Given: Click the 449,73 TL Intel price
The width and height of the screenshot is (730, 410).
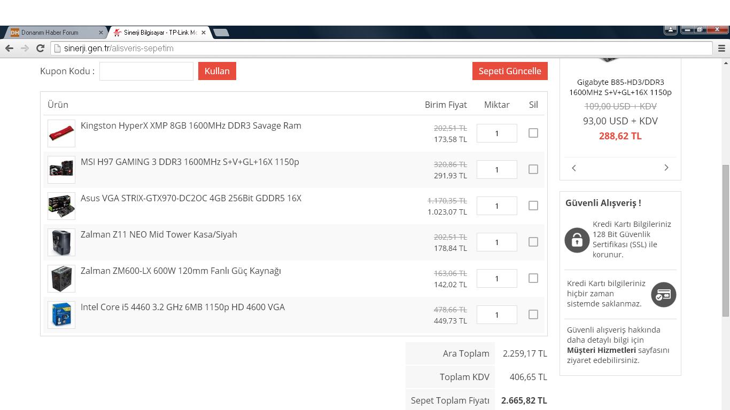Looking at the screenshot, I should tap(451, 321).
